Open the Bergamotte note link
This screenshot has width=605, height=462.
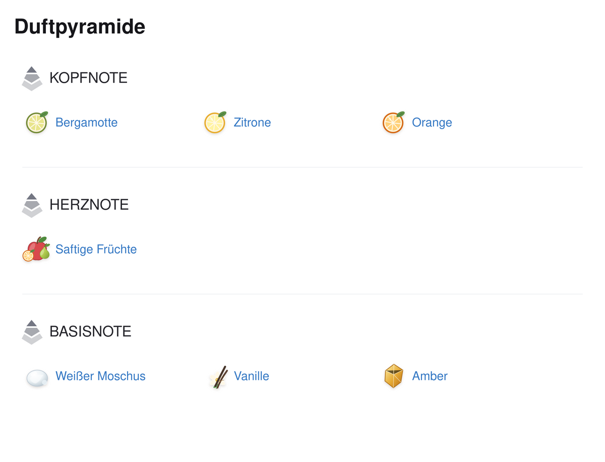[x=86, y=123]
